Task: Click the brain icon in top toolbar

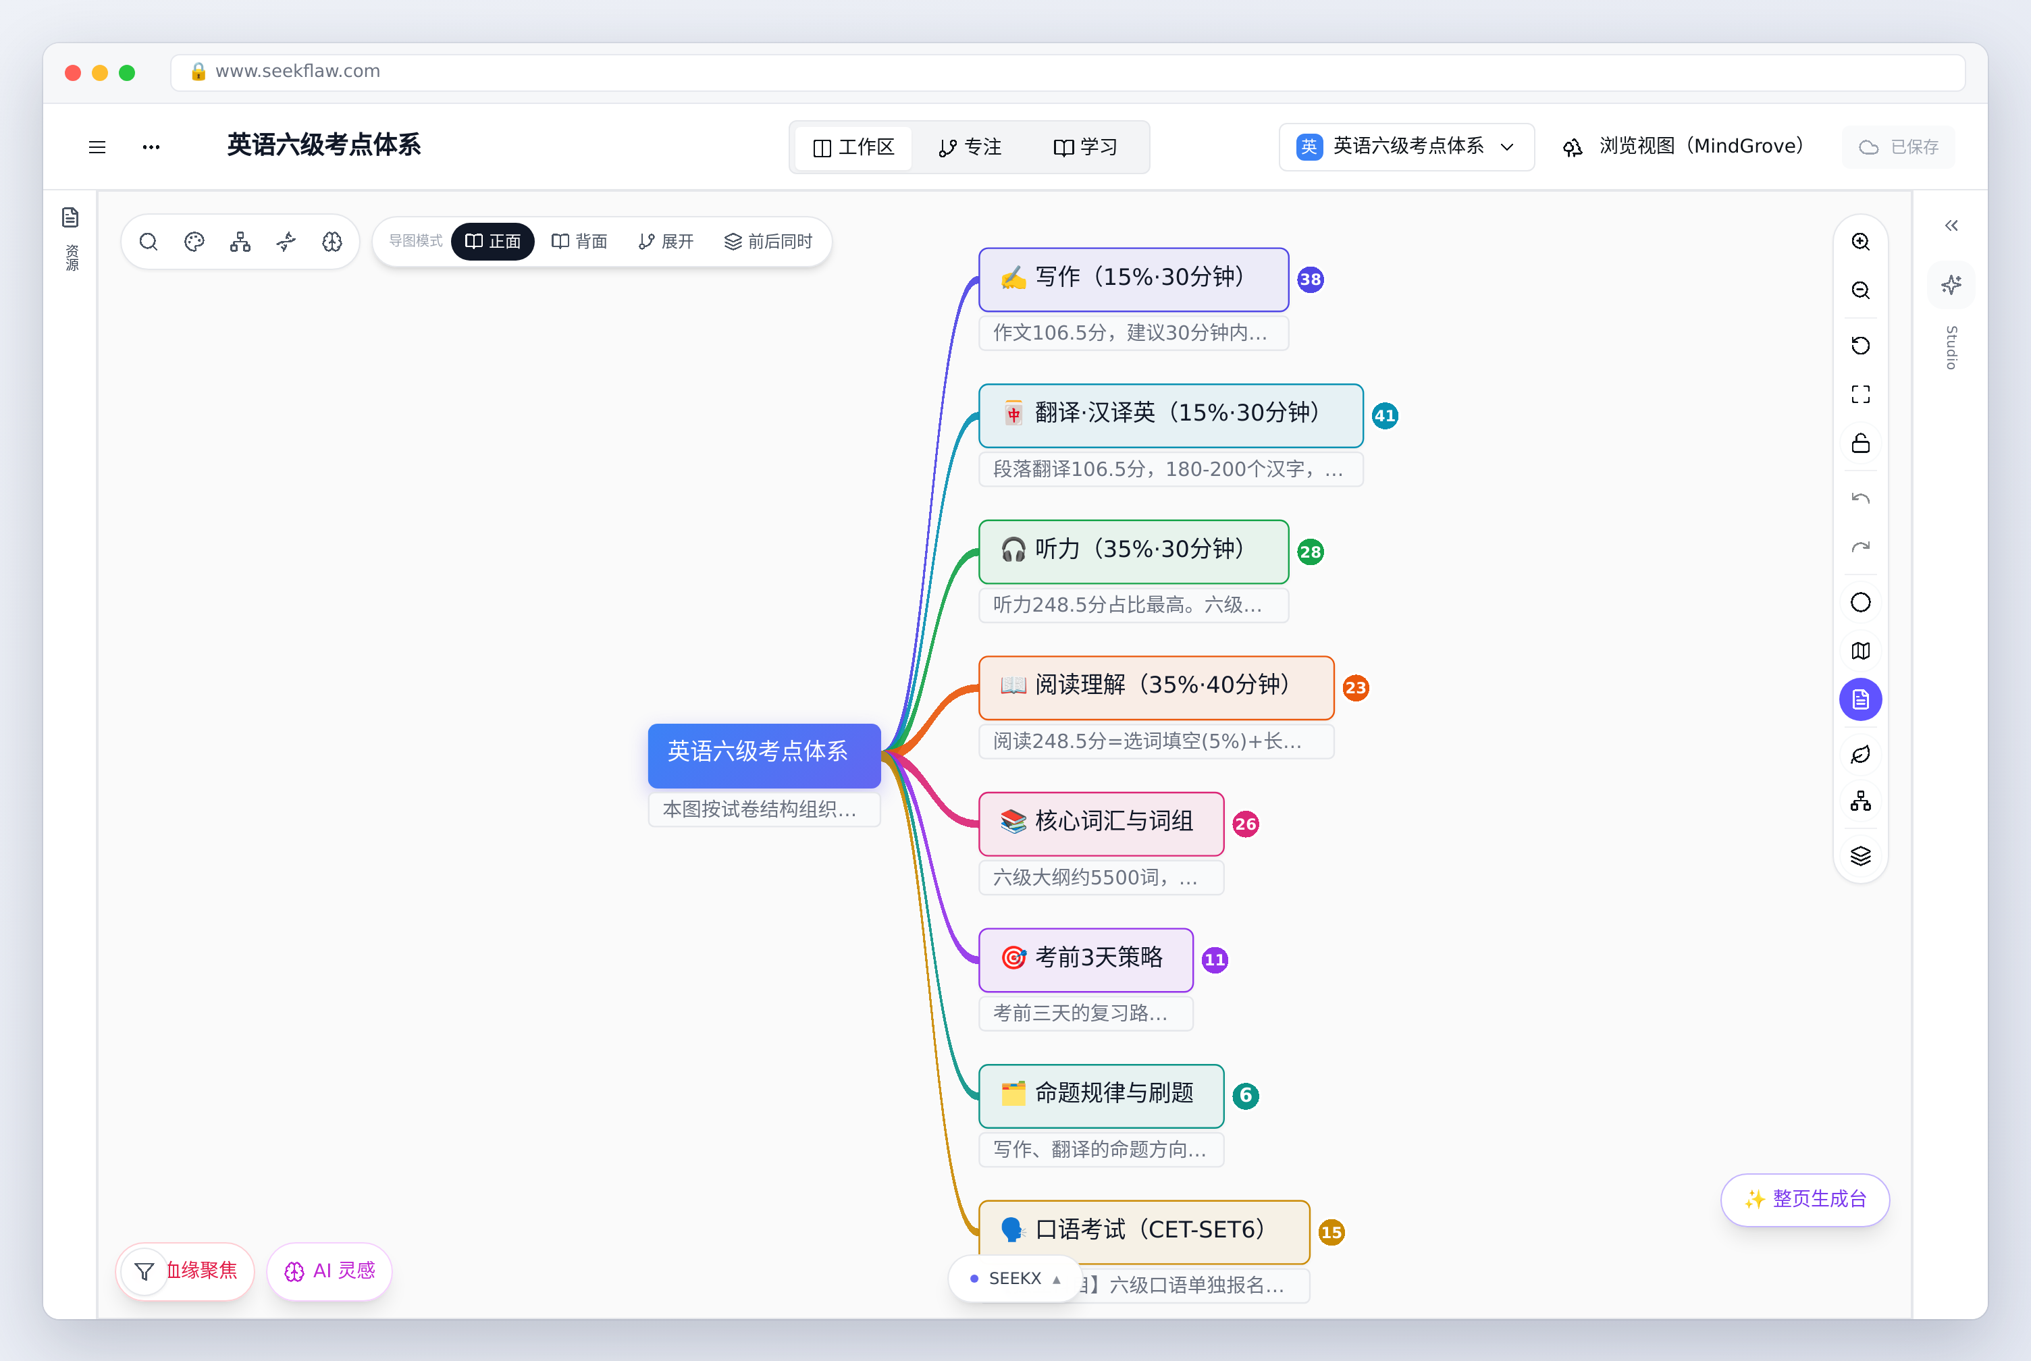Action: (x=332, y=241)
